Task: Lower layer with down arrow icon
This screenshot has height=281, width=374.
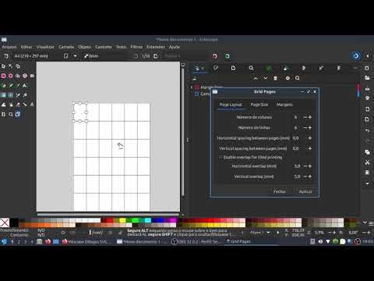Action: [x=266, y=78]
